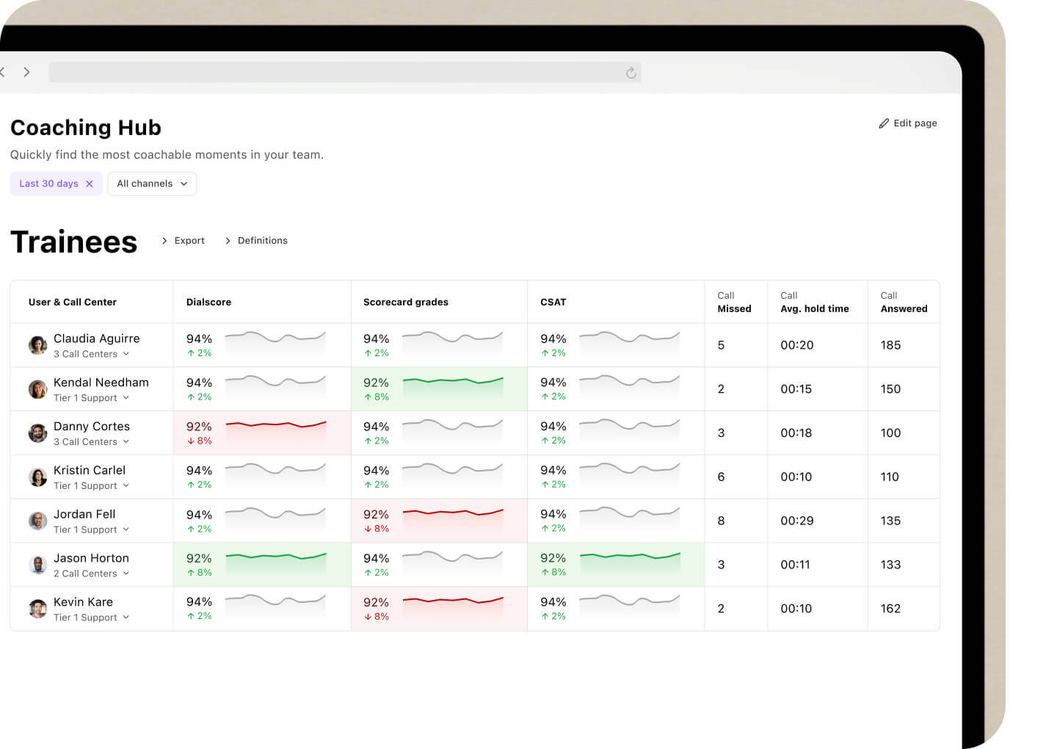The width and height of the screenshot is (1057, 749).
Task: Click the Export link
Action: click(189, 240)
